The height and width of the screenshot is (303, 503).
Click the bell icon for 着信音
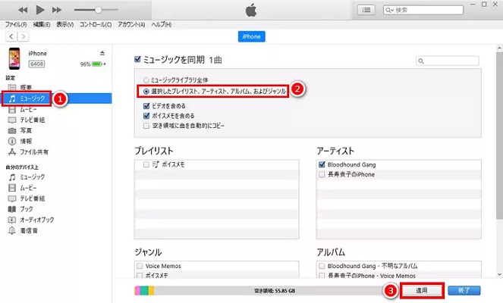click(x=12, y=230)
